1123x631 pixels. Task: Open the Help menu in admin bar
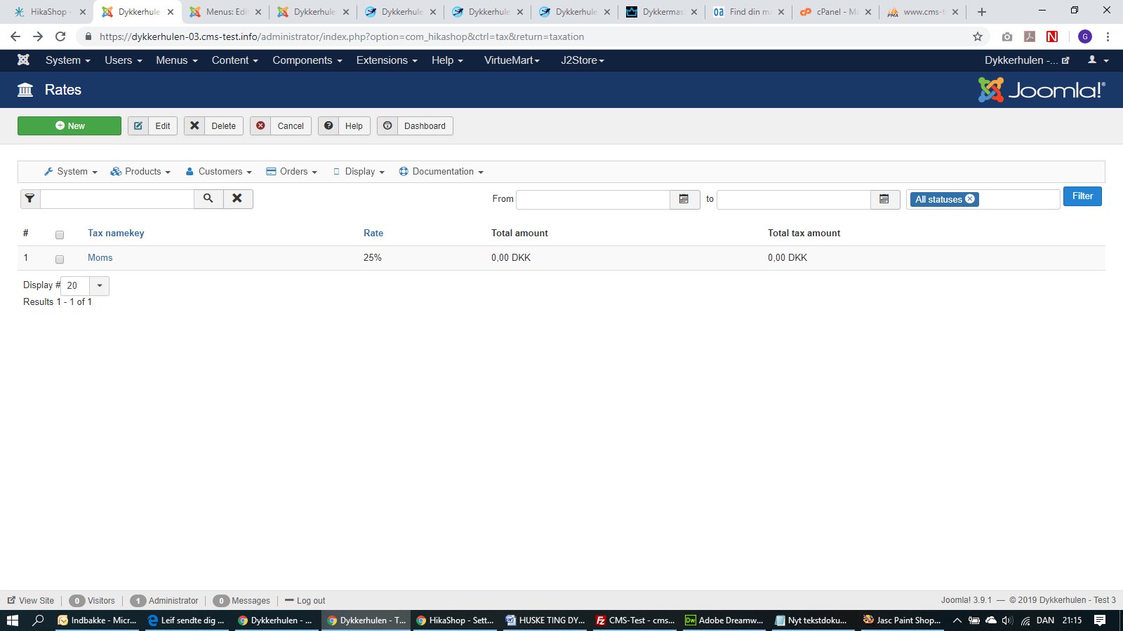point(447,60)
